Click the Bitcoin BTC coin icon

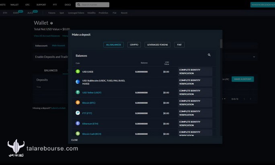(x=78, y=103)
